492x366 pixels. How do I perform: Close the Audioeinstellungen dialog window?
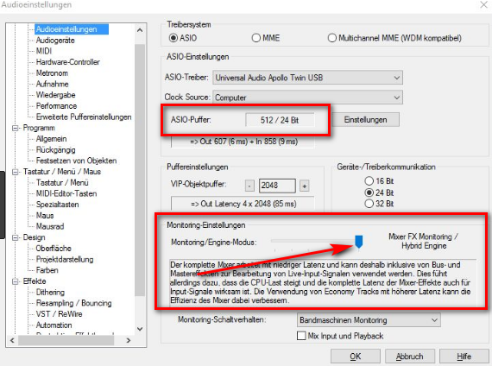tap(483, 4)
